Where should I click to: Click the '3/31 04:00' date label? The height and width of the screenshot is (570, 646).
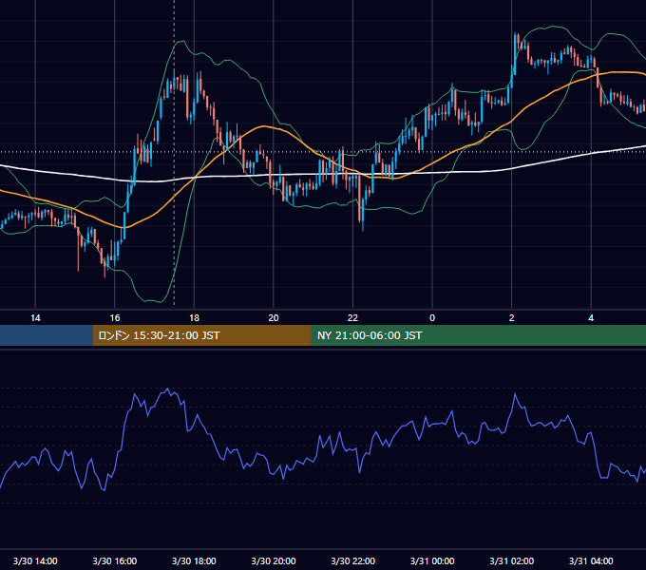[x=591, y=560]
